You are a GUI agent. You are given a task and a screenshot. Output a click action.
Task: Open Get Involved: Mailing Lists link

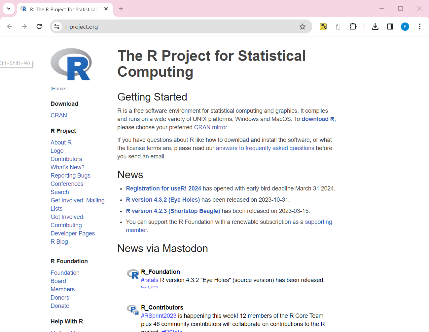tap(78, 204)
